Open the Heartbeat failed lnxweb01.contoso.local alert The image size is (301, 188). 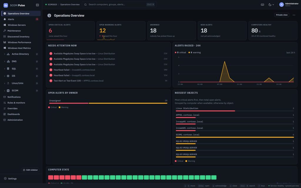point(108,70)
